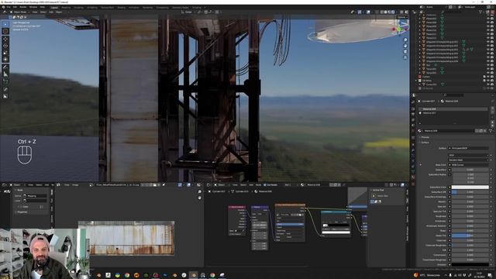The width and height of the screenshot is (496, 279).
Task: Open the Output properties tab
Action: [x=413, y=114]
